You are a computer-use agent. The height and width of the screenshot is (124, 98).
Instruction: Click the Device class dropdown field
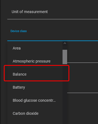[x=53, y=34]
